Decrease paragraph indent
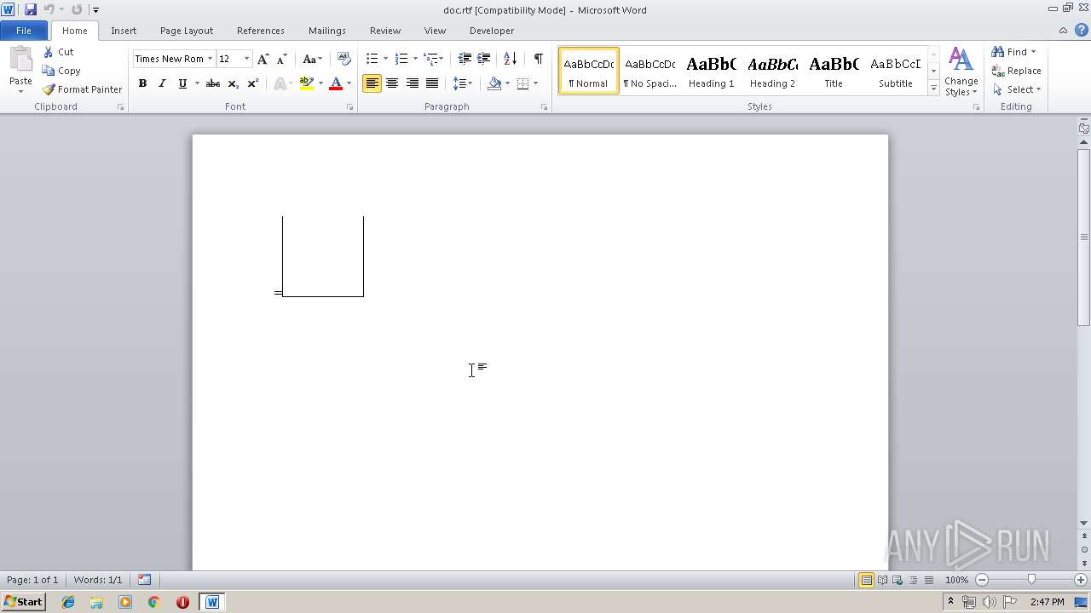Image resolution: width=1091 pixels, height=613 pixels. coord(465,59)
